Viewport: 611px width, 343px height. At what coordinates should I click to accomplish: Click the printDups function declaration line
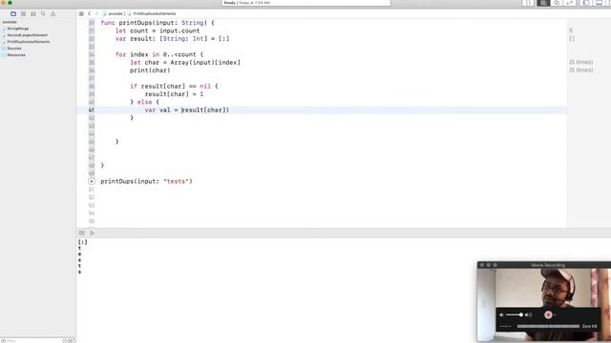158,23
